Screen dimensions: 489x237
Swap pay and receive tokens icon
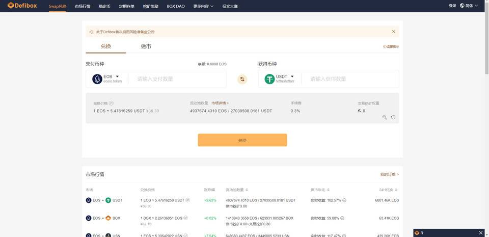click(242, 79)
